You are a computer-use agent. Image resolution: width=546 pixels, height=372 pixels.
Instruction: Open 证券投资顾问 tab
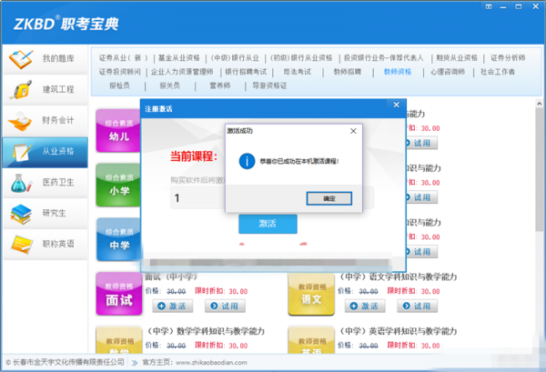point(120,72)
